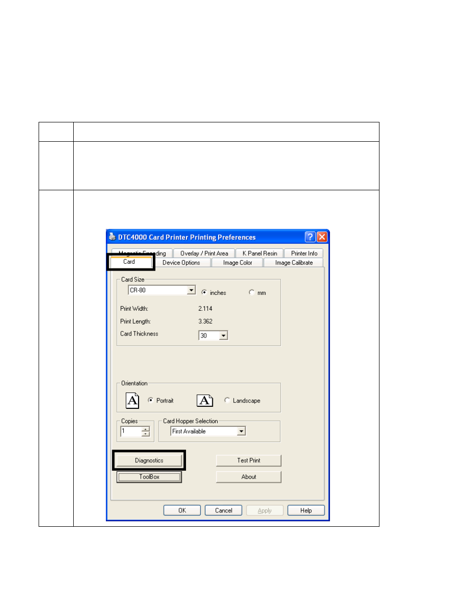Open the Image Calibrate tab
Screen dimensions: 472x612
tap(294, 263)
